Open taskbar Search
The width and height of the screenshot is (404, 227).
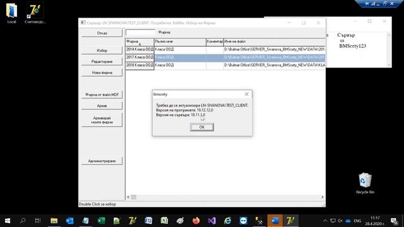tap(23, 221)
